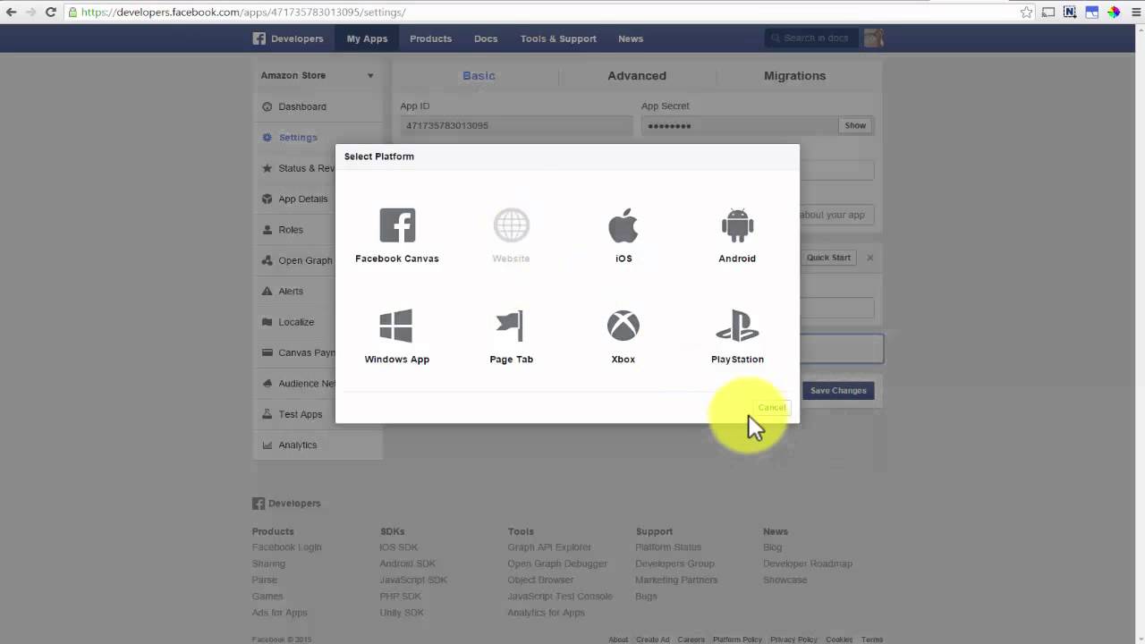1145x644 pixels.
Task: Show the App Secret
Action: tap(855, 125)
